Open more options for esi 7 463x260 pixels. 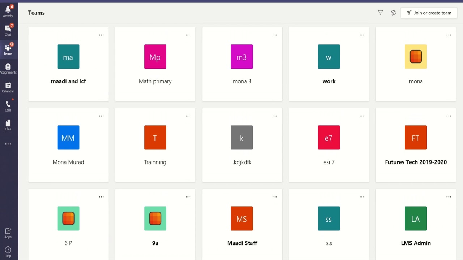tap(362, 116)
